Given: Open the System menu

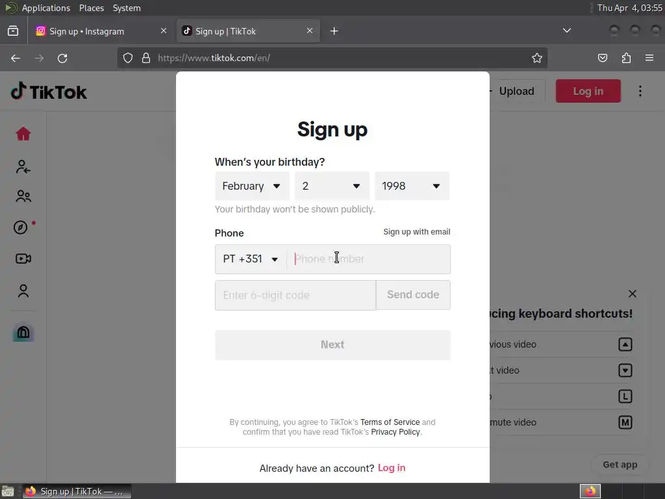Looking at the screenshot, I should pyautogui.click(x=127, y=8).
